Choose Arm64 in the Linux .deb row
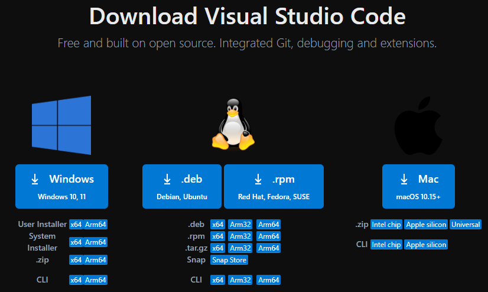Screen dimensions: 488x292 tap(269, 225)
